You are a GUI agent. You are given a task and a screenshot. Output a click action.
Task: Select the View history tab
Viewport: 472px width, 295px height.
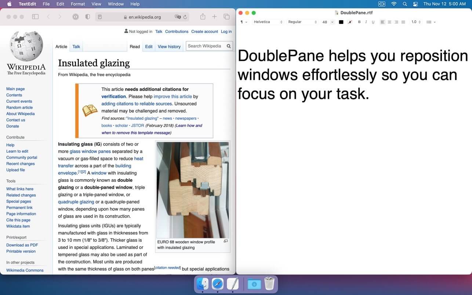(169, 47)
